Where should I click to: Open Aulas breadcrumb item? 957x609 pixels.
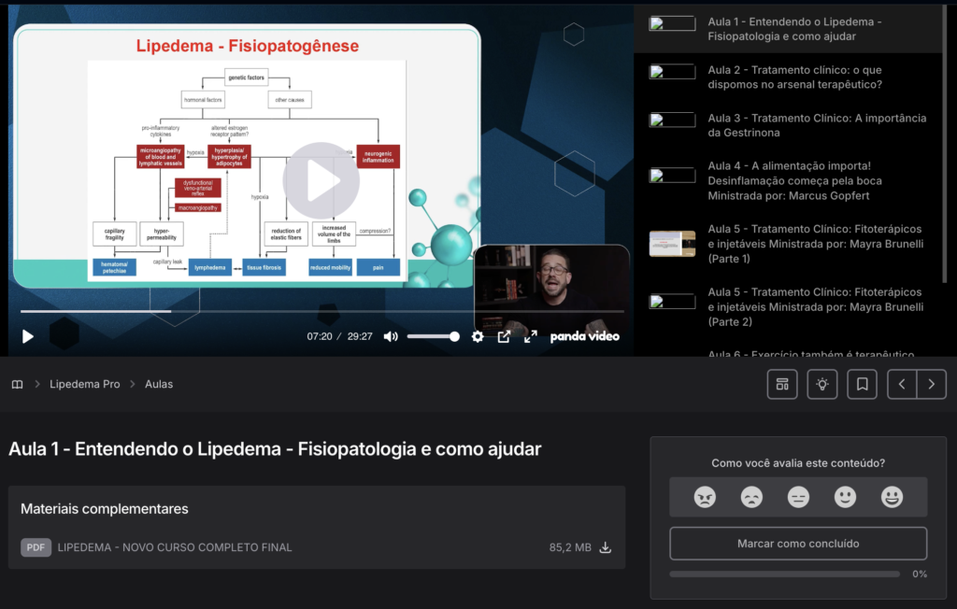tap(159, 385)
